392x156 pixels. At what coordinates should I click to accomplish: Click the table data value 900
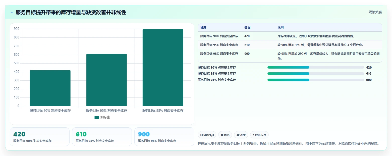247,54
